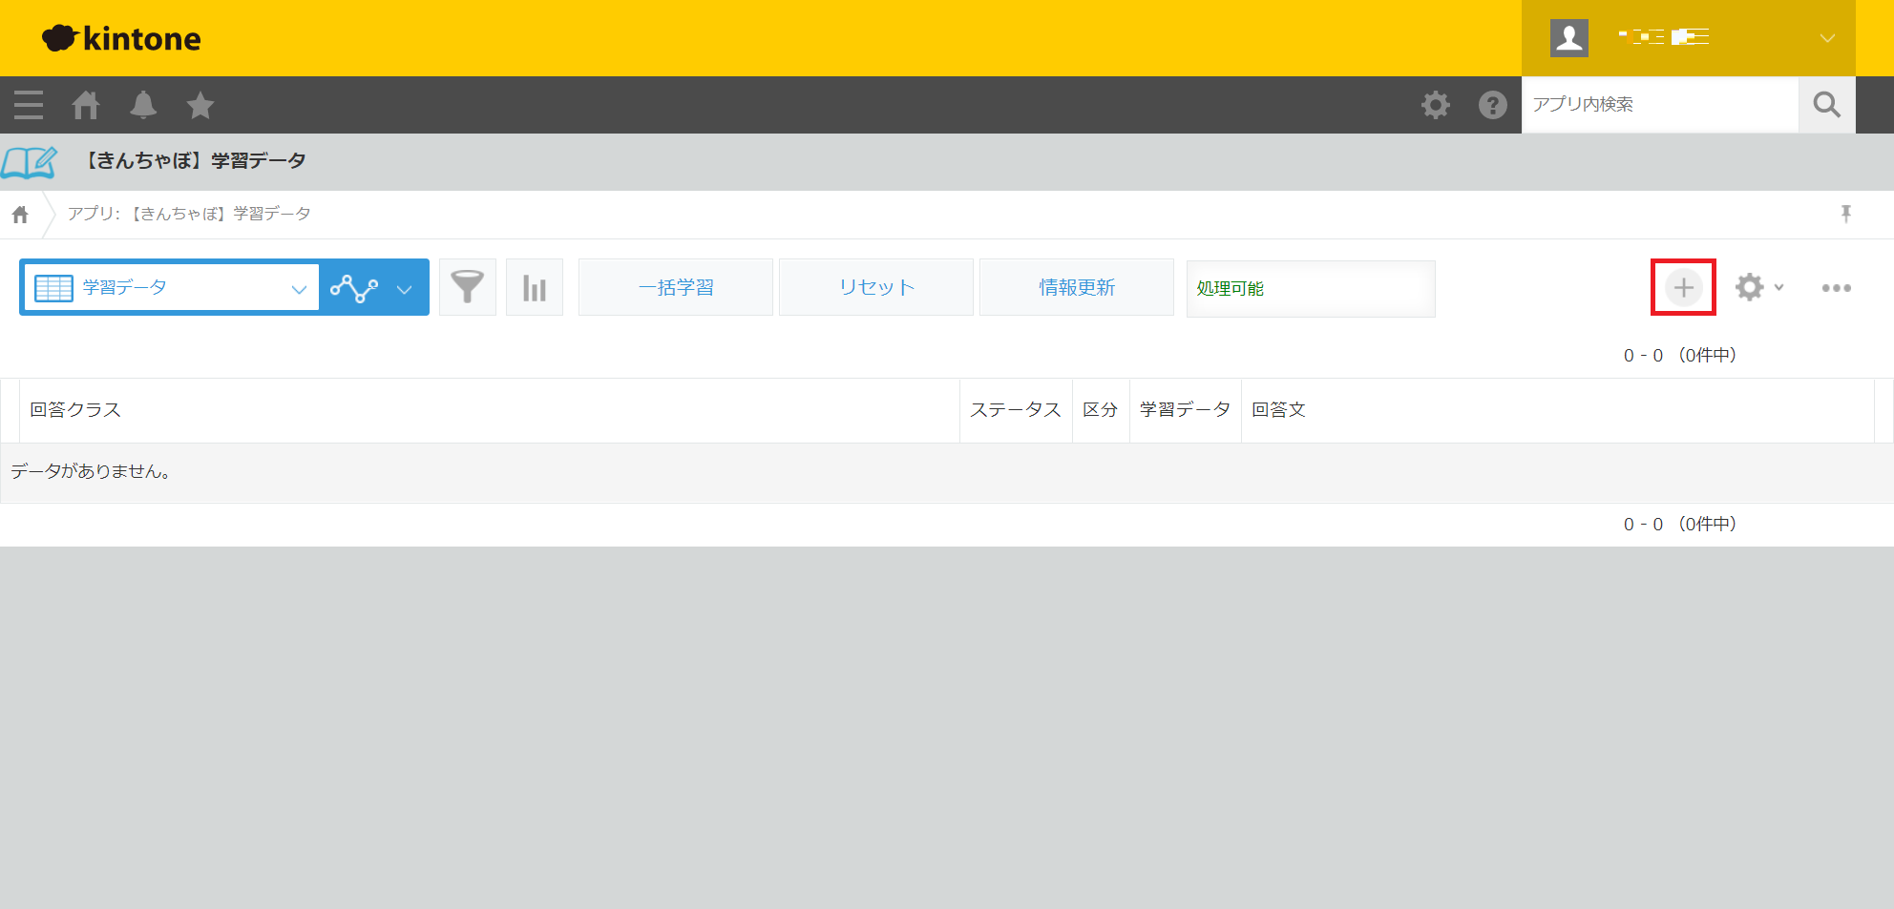This screenshot has height=909, width=1894.
Task: Click the リセット button
Action: [x=876, y=287]
